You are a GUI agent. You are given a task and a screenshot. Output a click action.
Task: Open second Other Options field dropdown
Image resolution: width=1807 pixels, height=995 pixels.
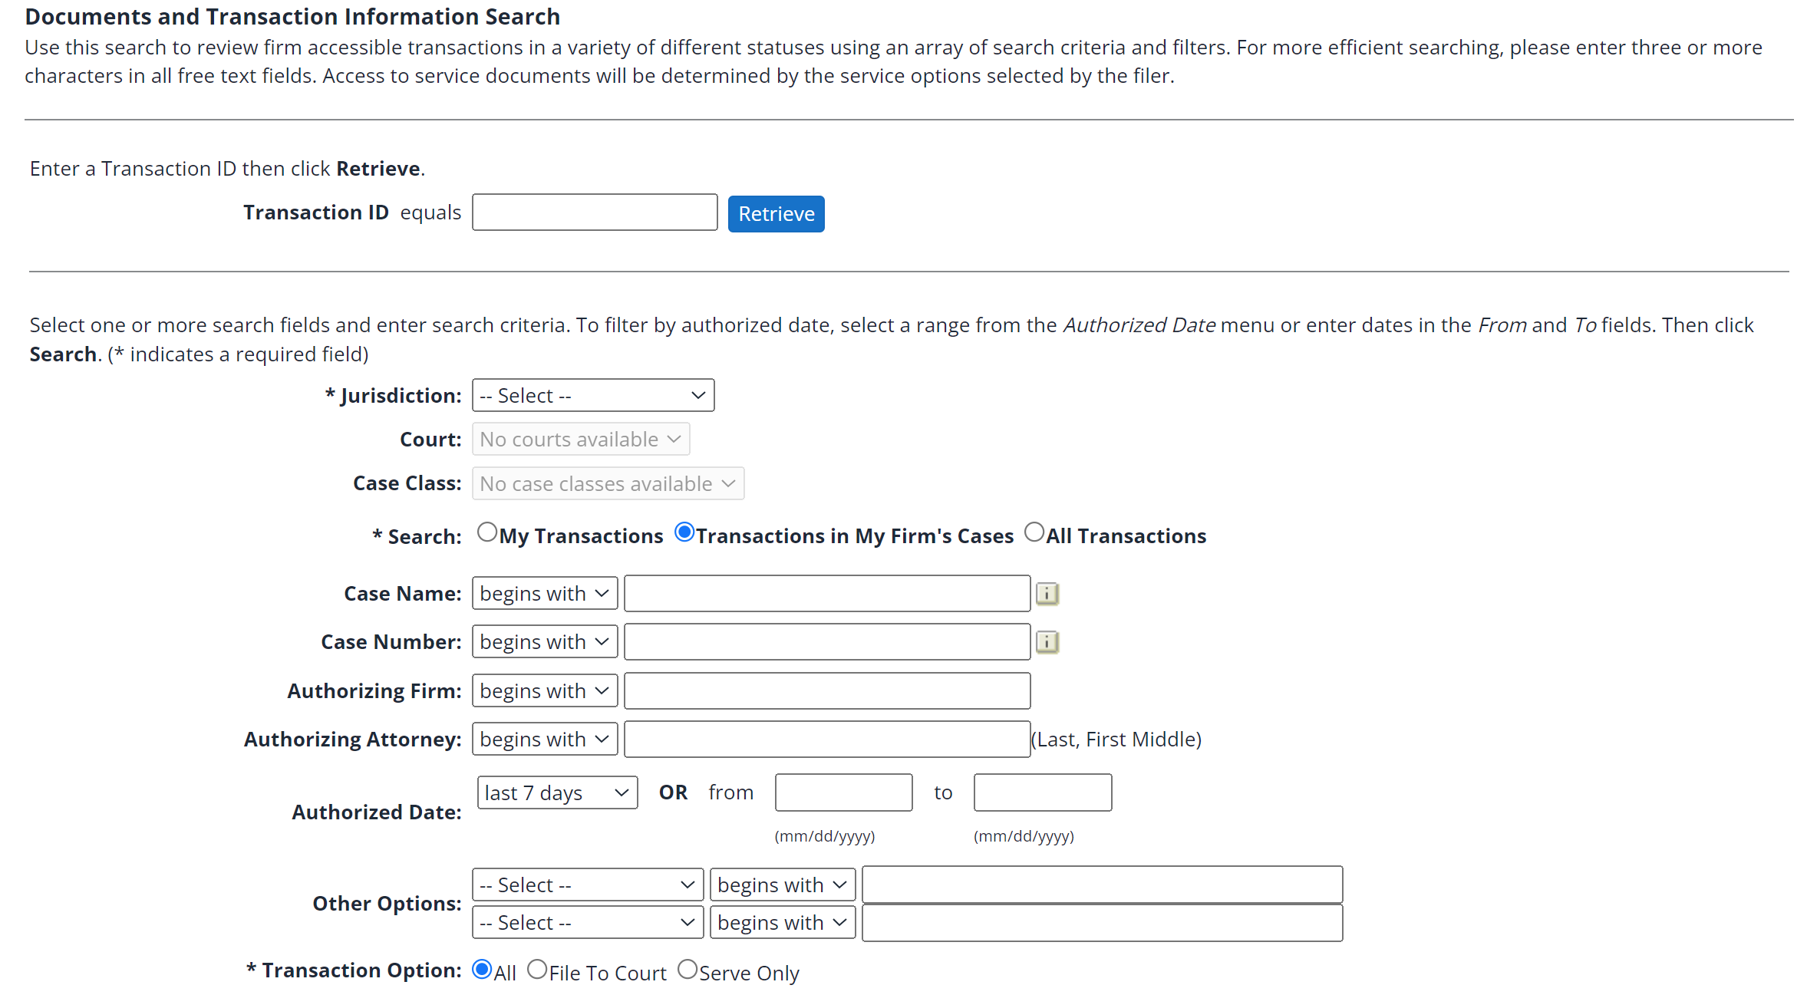click(588, 923)
